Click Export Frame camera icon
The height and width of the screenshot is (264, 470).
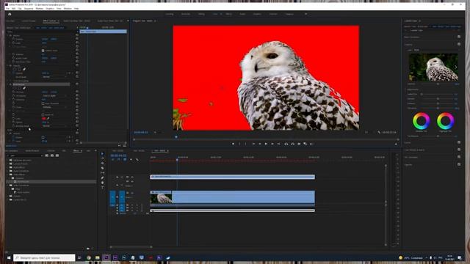[x=299, y=144]
